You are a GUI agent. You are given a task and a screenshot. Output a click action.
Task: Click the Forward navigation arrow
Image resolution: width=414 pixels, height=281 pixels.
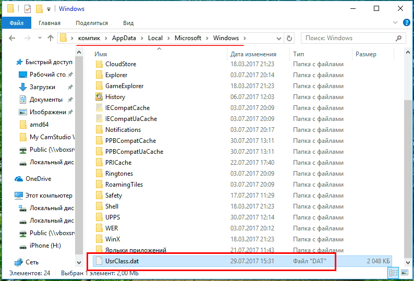coord(27,38)
